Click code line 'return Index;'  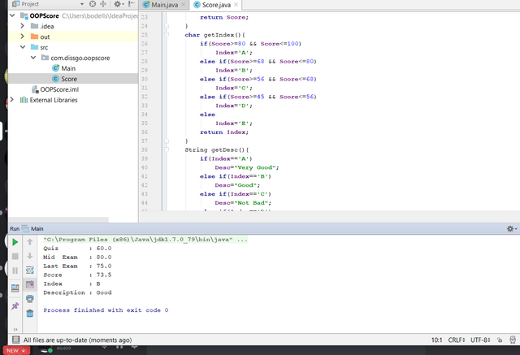click(x=224, y=132)
